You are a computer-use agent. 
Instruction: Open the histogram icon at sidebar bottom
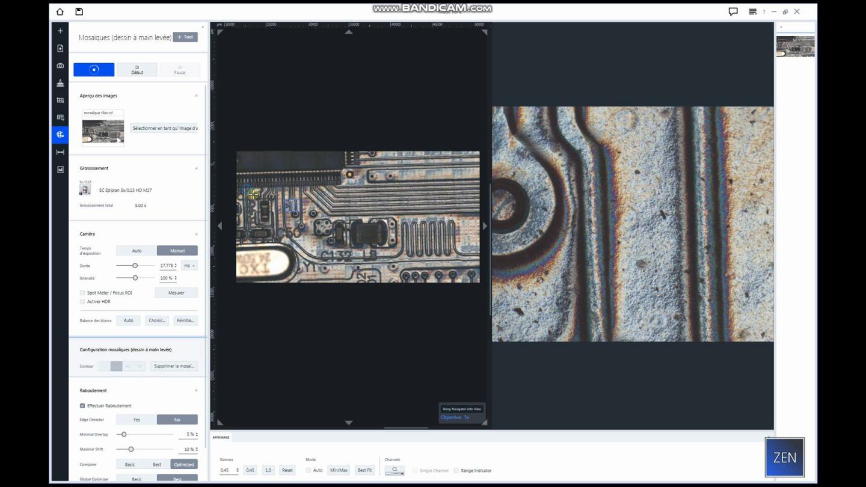pos(60,170)
